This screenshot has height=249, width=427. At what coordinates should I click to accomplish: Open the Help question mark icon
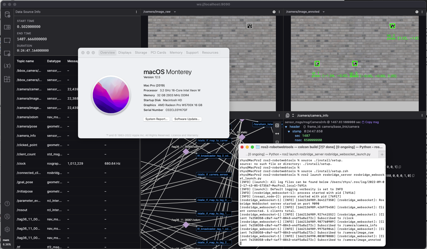pyautogui.click(x=7, y=204)
